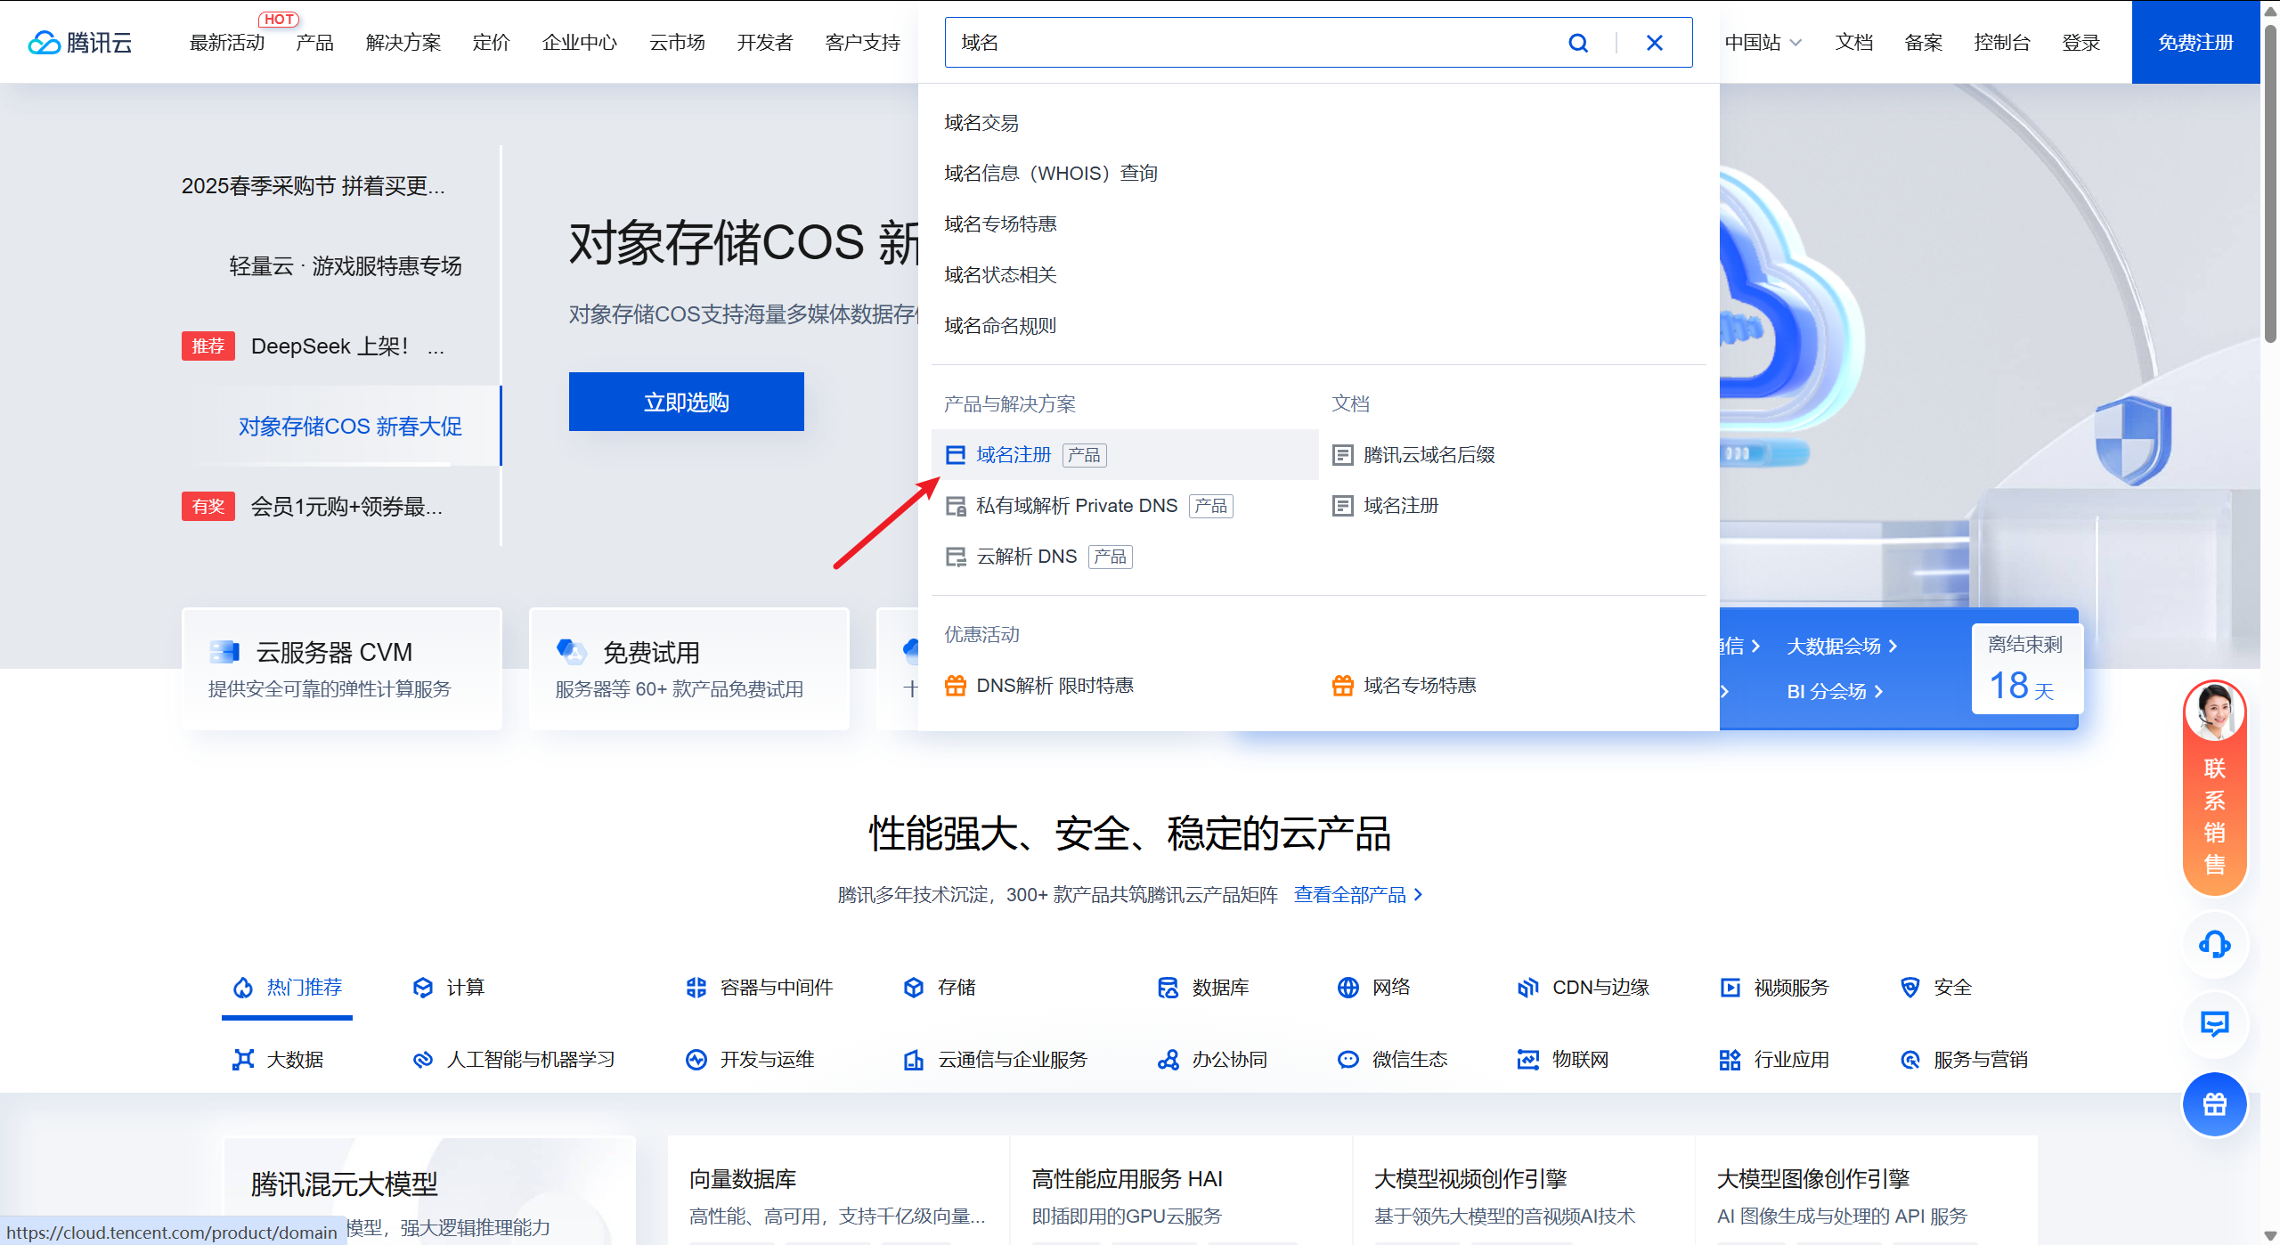Viewport: 2280px width, 1245px height.
Task: Click the chat message floating icon
Action: [2214, 1023]
